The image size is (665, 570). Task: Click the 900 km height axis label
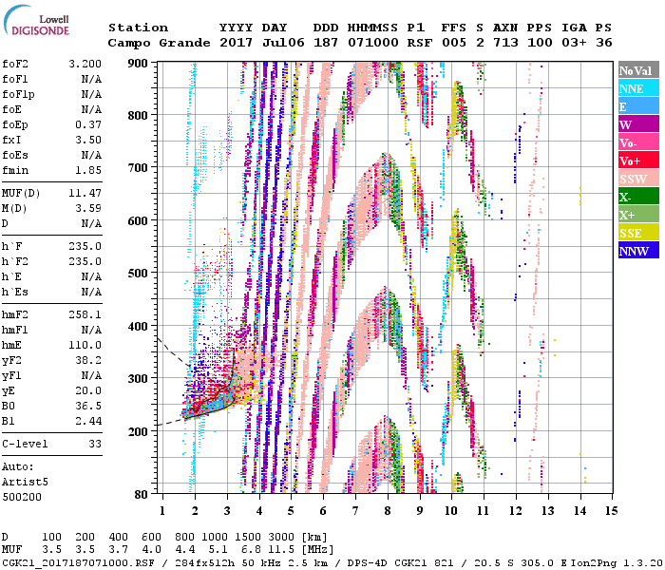[139, 63]
